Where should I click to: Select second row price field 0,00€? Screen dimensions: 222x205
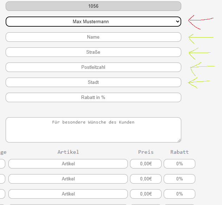[146, 179]
